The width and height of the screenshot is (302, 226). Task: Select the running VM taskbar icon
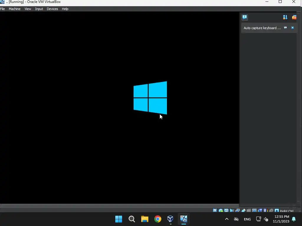coord(183,219)
